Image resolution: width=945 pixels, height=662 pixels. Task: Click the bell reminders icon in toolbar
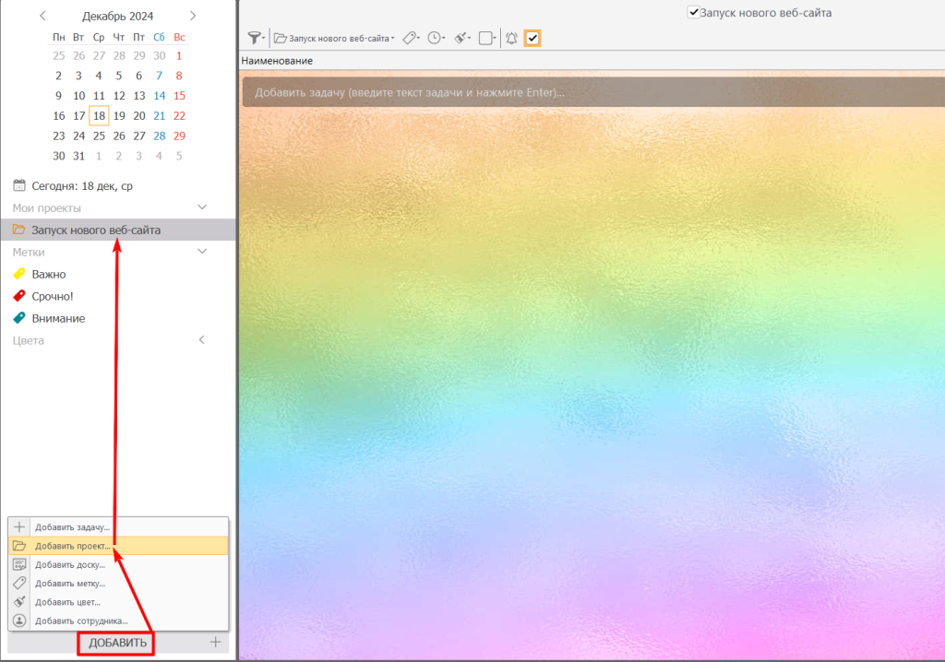(511, 38)
